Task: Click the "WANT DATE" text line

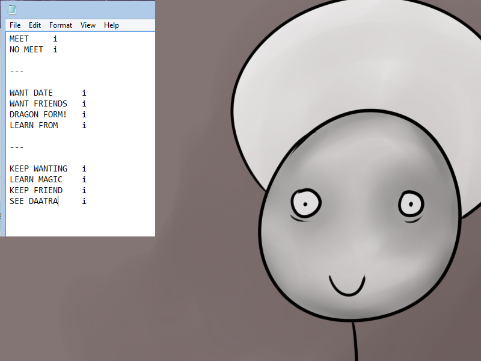Action: coord(31,93)
